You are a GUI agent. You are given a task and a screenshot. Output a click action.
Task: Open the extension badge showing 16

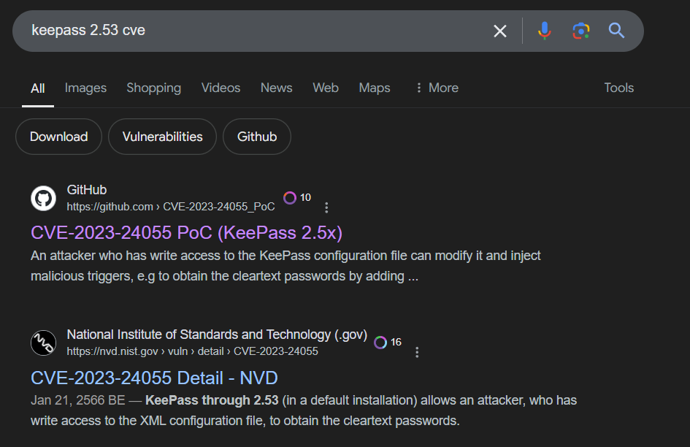point(388,342)
